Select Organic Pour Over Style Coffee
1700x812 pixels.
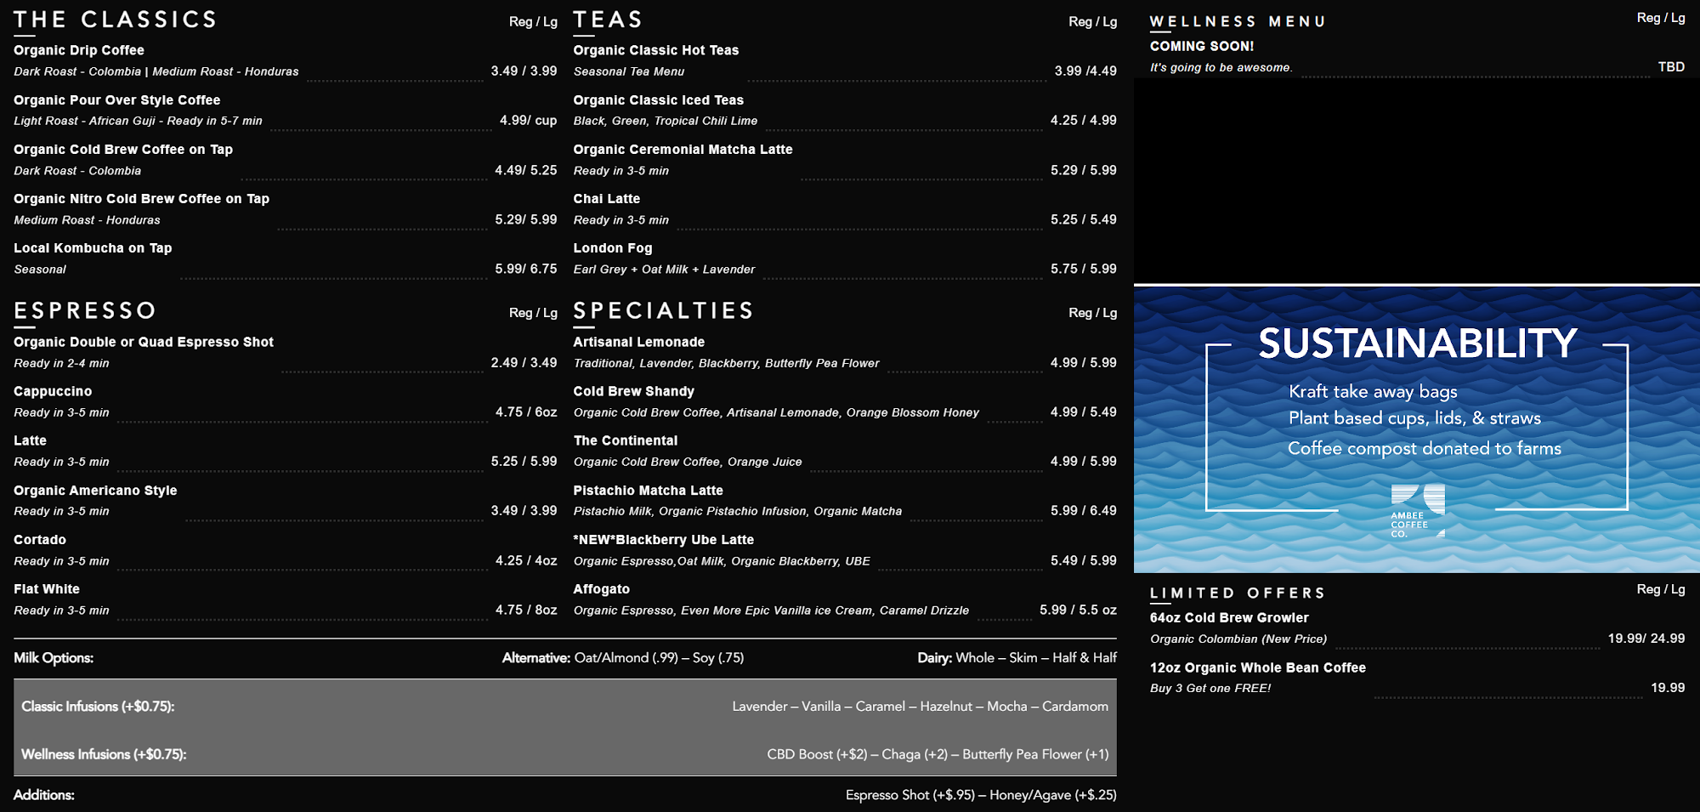tap(116, 100)
